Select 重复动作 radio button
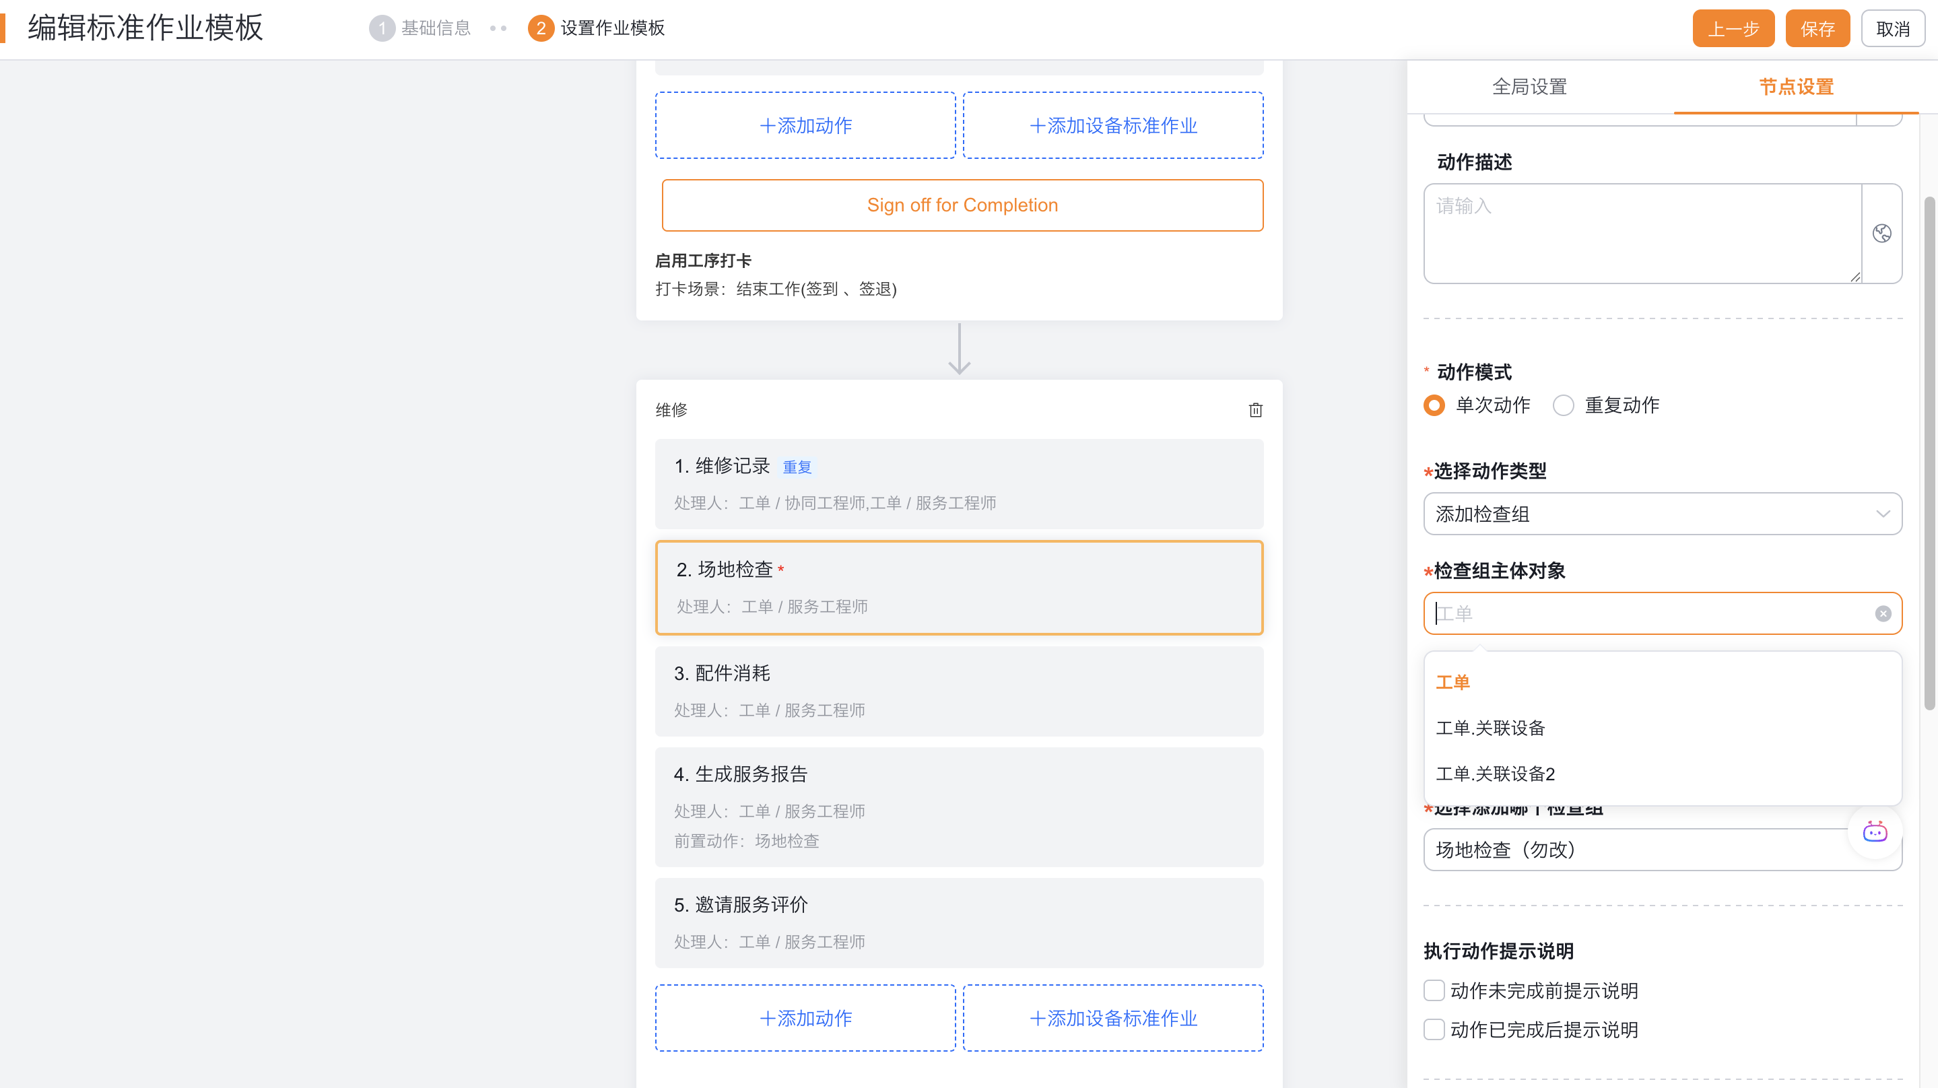 point(1564,405)
